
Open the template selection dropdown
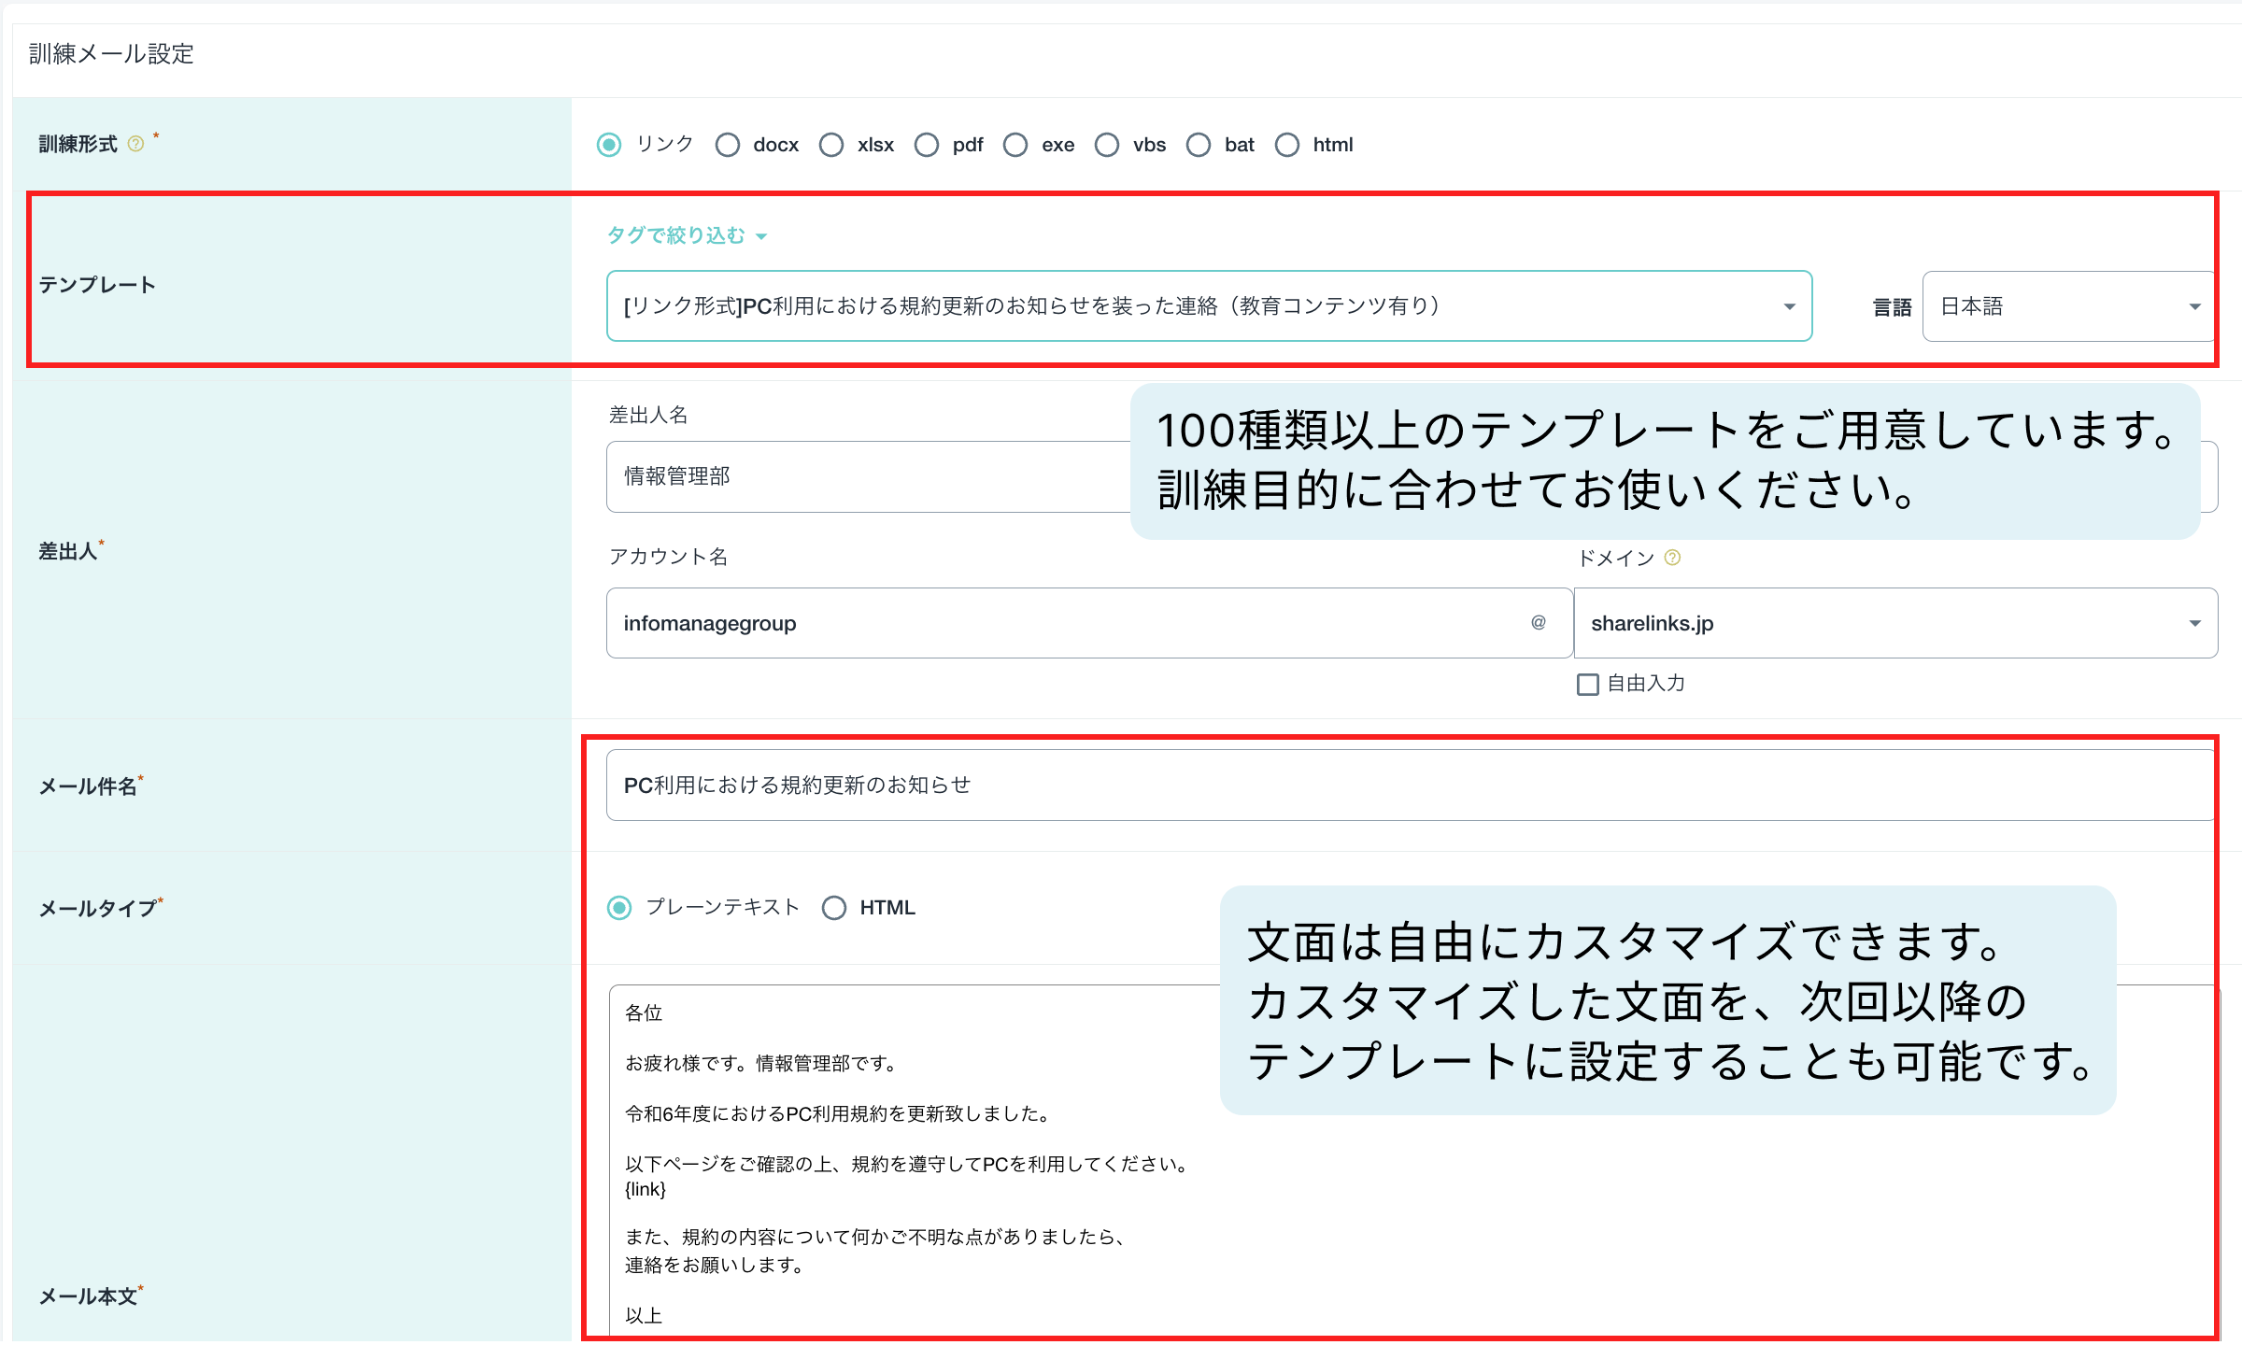(x=1209, y=306)
